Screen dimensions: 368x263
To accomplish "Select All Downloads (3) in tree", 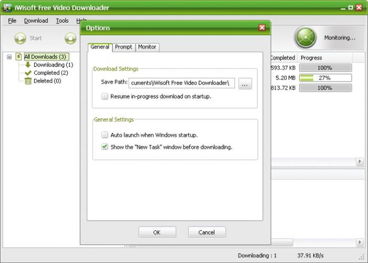I will [x=46, y=57].
